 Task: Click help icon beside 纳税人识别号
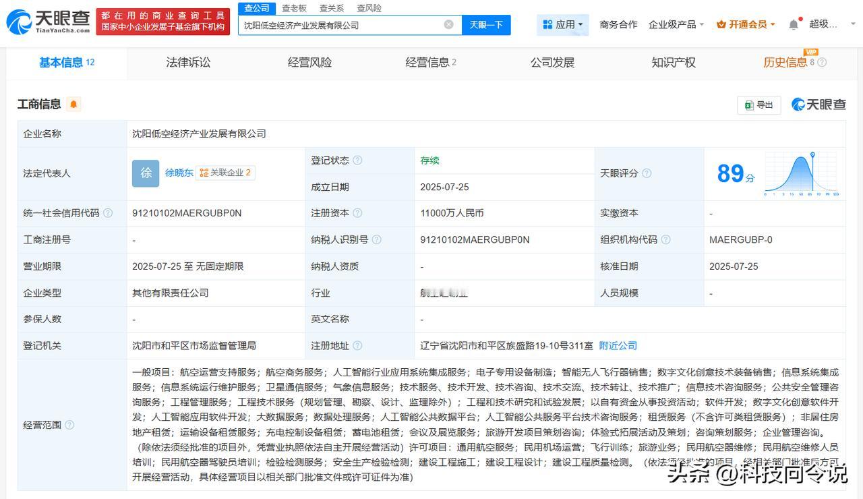tap(376, 239)
